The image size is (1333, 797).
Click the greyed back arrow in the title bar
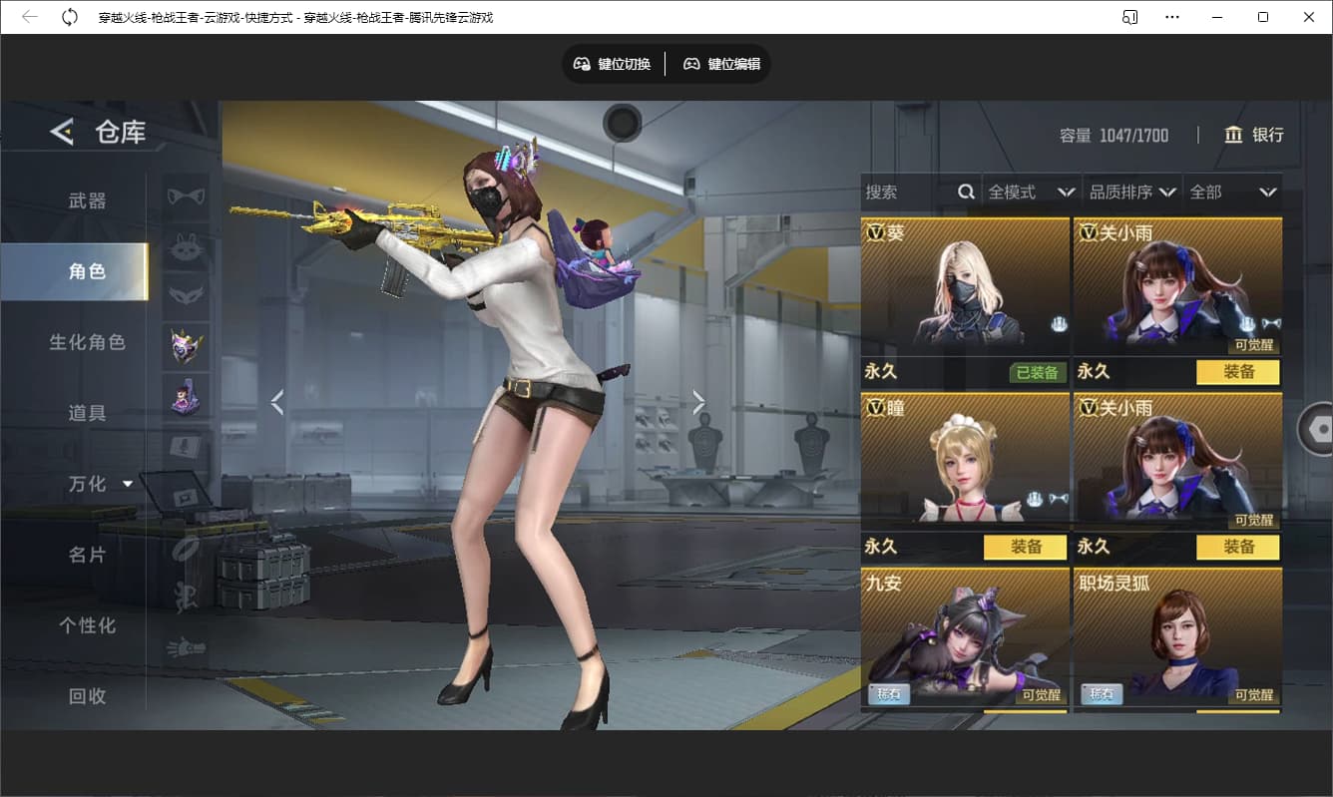[x=30, y=17]
